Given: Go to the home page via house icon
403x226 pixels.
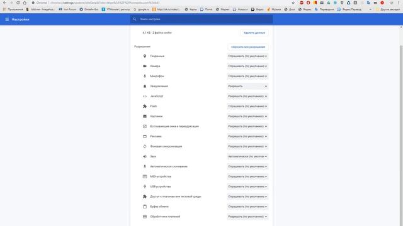Looking at the screenshot, I should 25,3.
